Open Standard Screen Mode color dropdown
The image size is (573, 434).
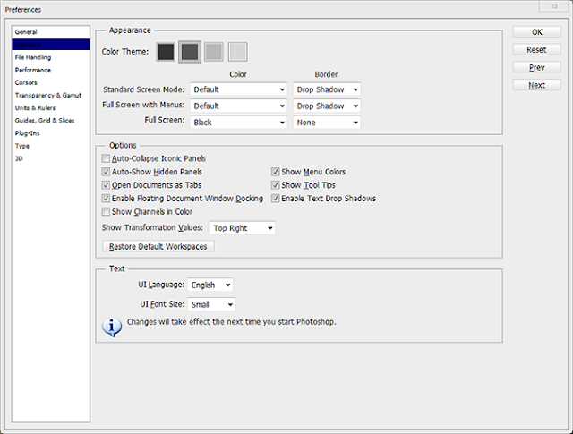click(239, 89)
